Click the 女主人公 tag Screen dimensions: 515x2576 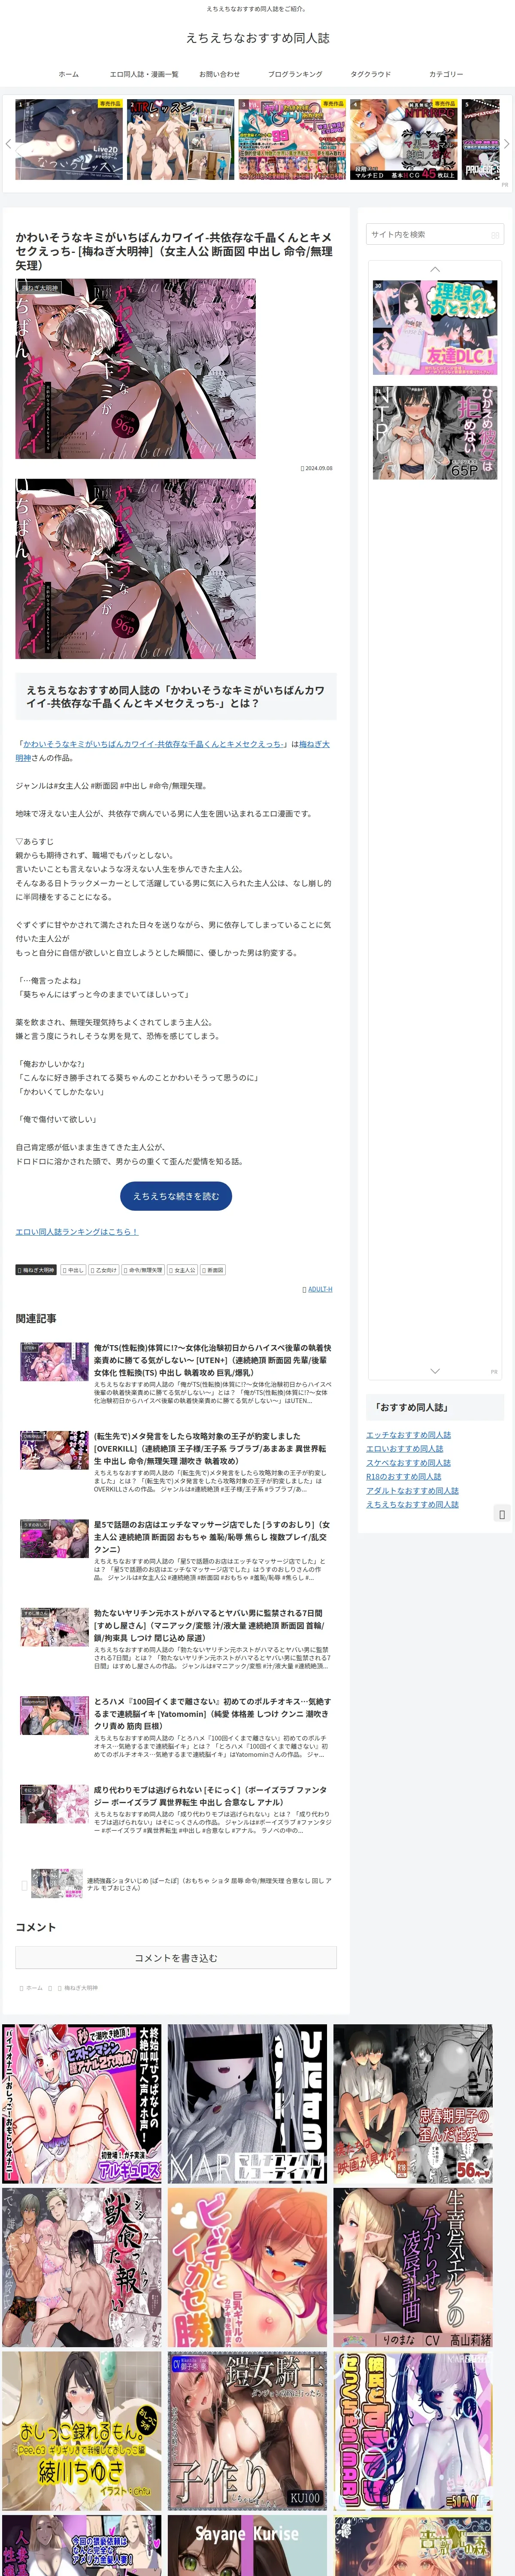point(182,1270)
